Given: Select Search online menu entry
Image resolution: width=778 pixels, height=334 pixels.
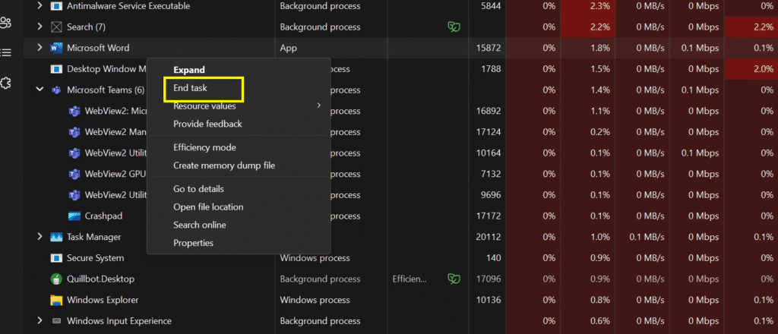Looking at the screenshot, I should (200, 225).
